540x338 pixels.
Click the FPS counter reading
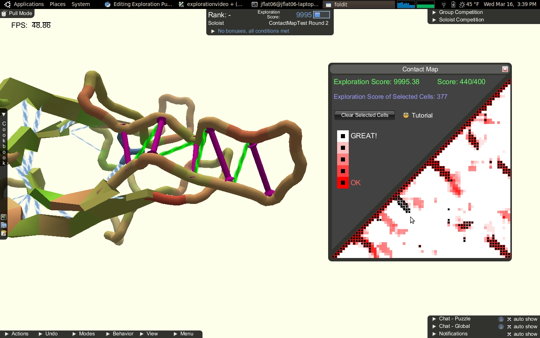[31, 26]
